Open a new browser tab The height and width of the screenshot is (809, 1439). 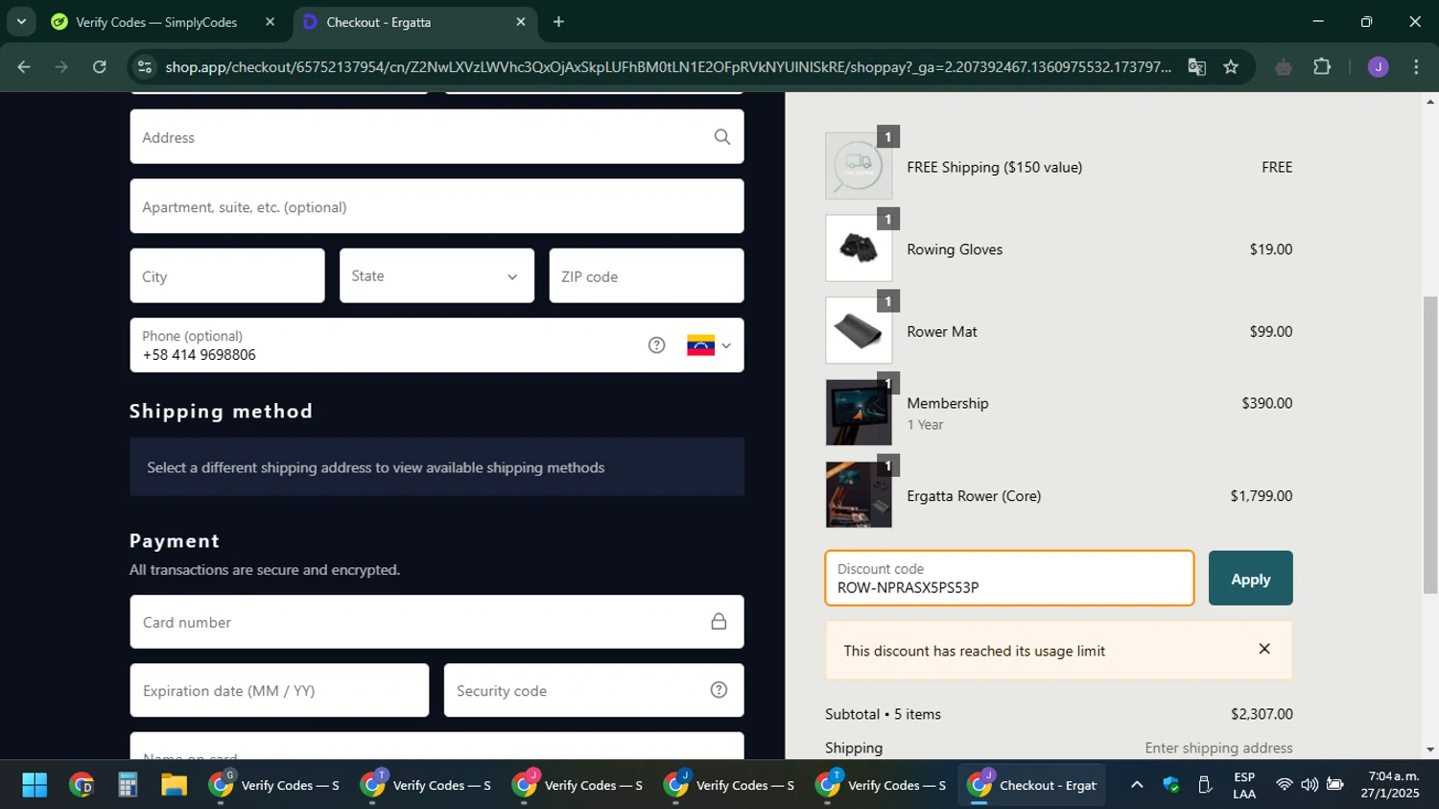click(x=558, y=22)
